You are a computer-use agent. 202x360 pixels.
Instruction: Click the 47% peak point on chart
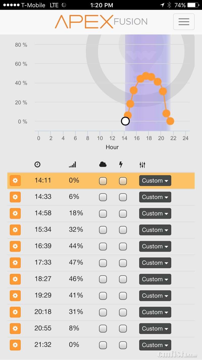[x=146, y=76]
